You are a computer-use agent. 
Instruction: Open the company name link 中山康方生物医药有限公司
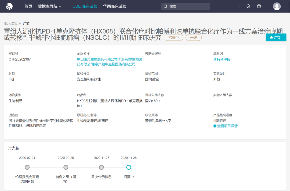point(97,59)
